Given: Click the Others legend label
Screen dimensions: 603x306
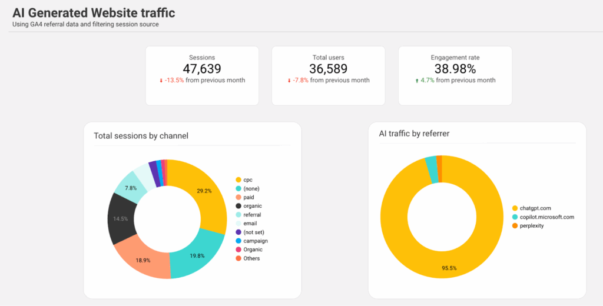Looking at the screenshot, I should coord(251,258).
